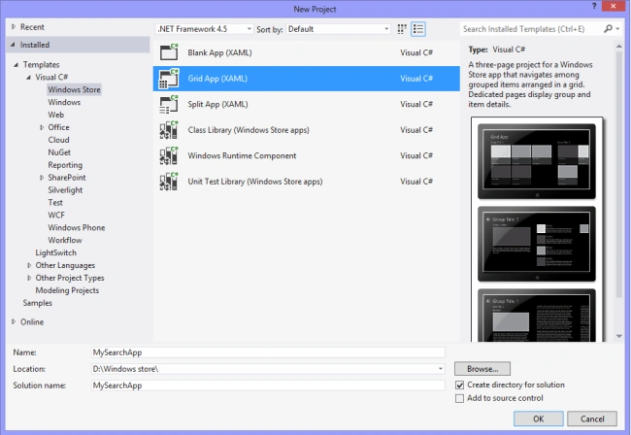Click the Split App (XAML) template icon
The image size is (631, 435).
click(169, 104)
